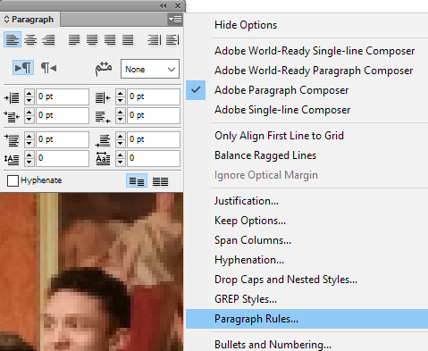Adjust the Right Indent stepper
This screenshot has width=428, height=351.
(120, 96)
